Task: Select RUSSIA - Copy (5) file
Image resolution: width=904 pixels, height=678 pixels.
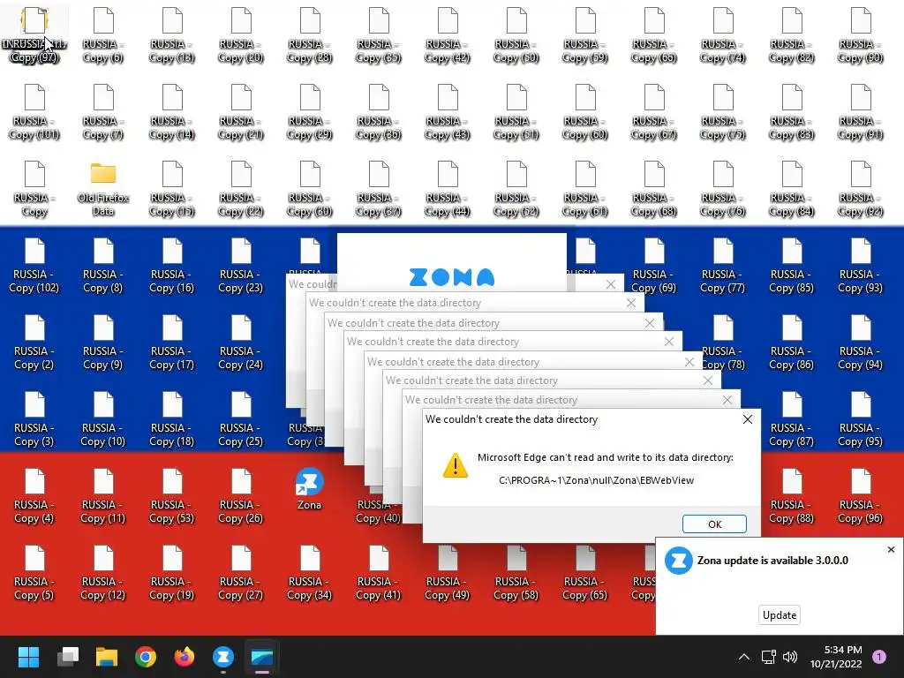Action: 34,572
